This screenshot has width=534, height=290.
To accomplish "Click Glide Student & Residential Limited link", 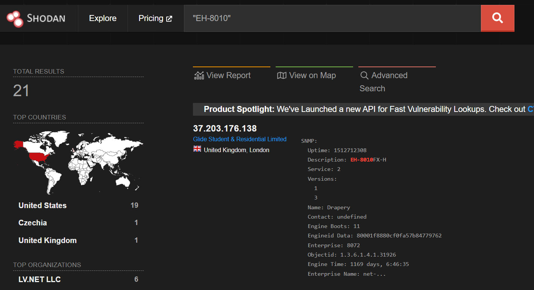I will [x=240, y=139].
